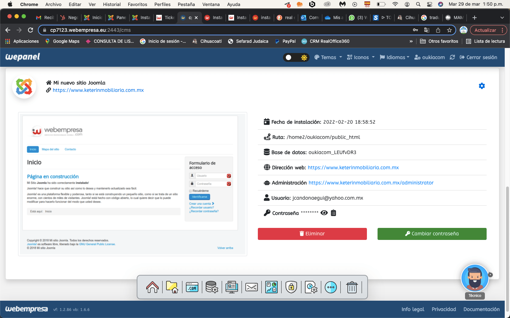Click Cerrar sesión link

478,57
